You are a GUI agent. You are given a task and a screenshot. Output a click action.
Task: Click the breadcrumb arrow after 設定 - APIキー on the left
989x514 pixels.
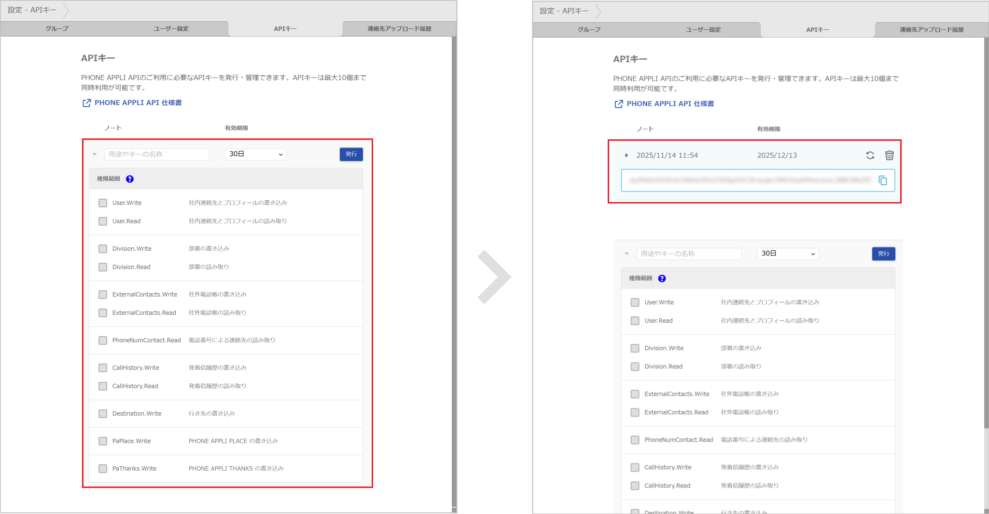point(66,10)
